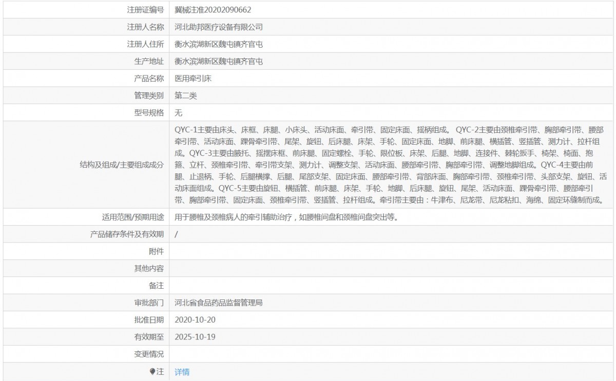Image resolution: width=616 pixels, height=381 pixels.
Task: Click approving department 河北省食品药品监督管理局
Action: coord(219,303)
